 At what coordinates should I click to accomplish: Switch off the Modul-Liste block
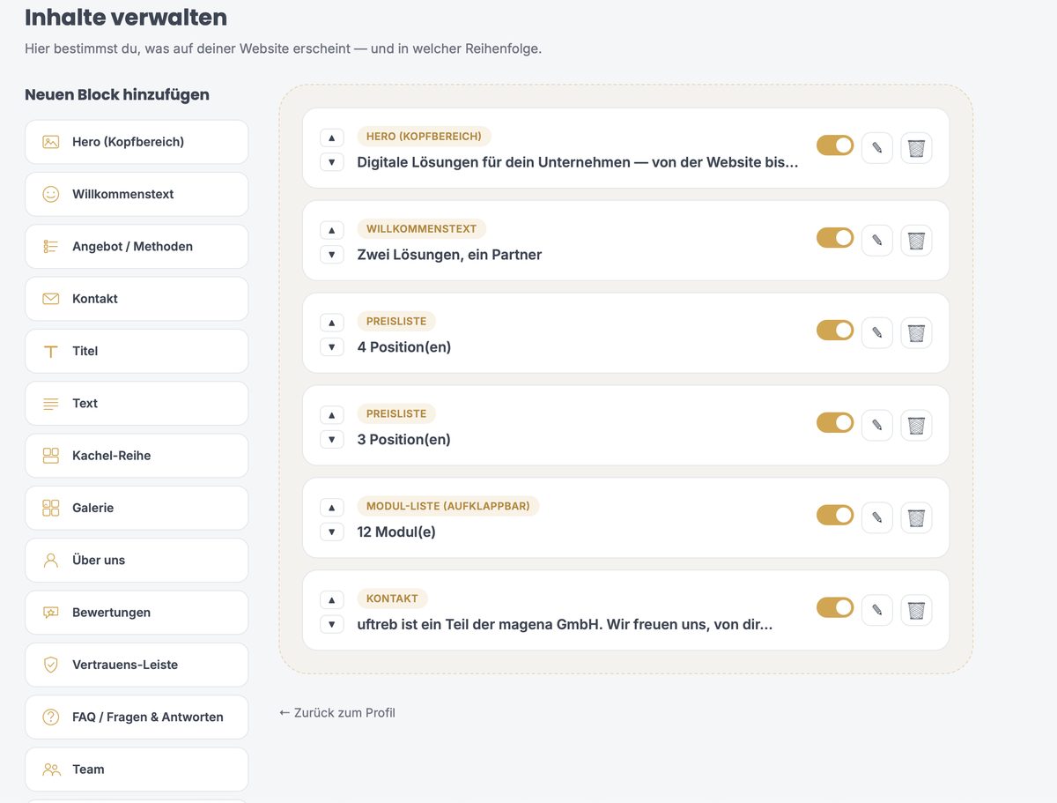click(x=835, y=515)
